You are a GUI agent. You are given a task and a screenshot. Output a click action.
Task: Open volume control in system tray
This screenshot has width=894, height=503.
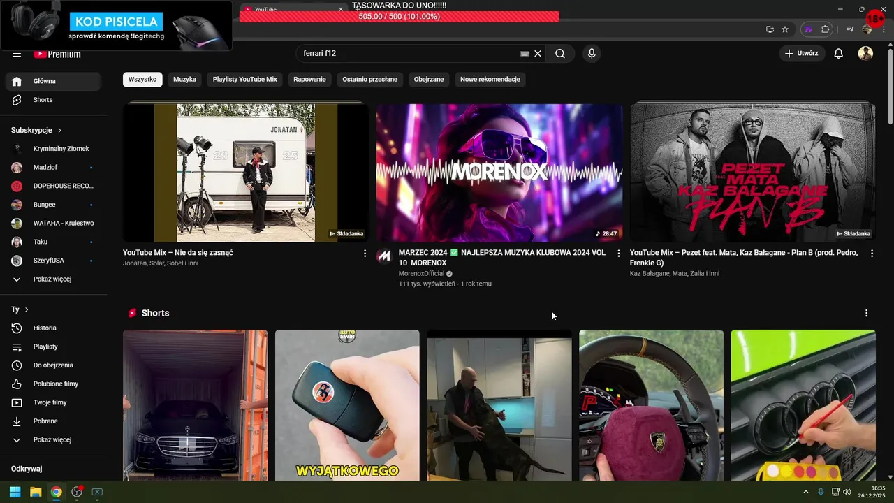(847, 492)
